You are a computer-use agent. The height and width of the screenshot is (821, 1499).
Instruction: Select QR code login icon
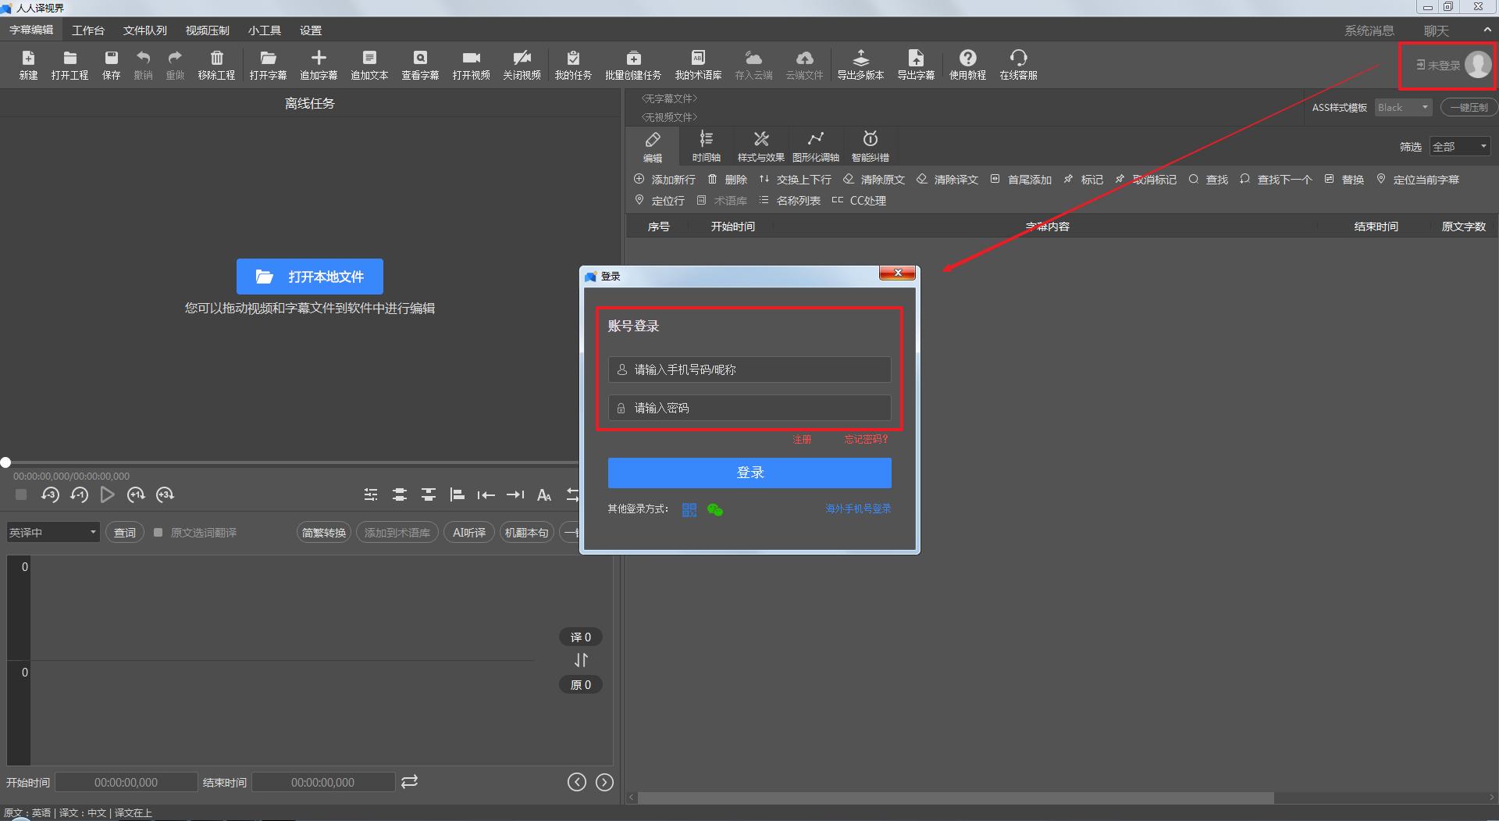689,510
